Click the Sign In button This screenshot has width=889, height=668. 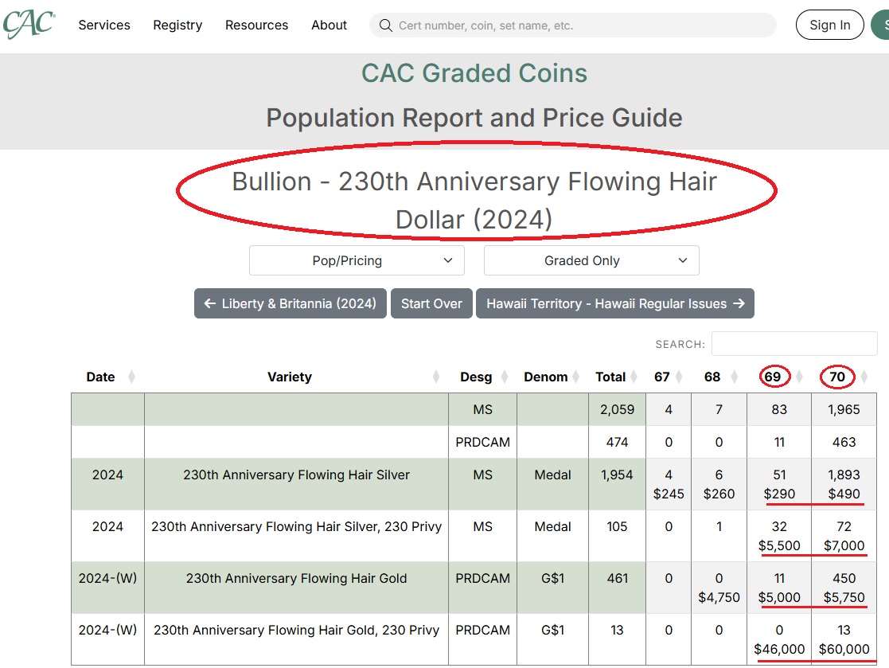[829, 25]
